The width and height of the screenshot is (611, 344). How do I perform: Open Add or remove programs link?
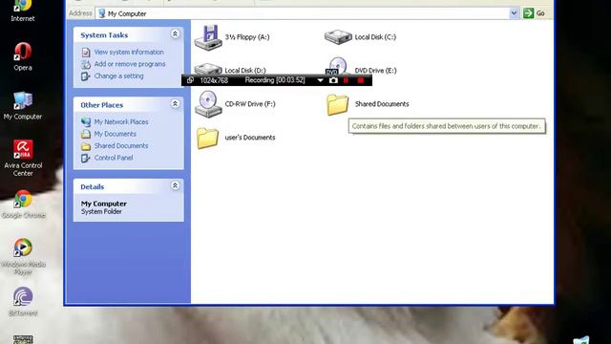pyautogui.click(x=130, y=64)
